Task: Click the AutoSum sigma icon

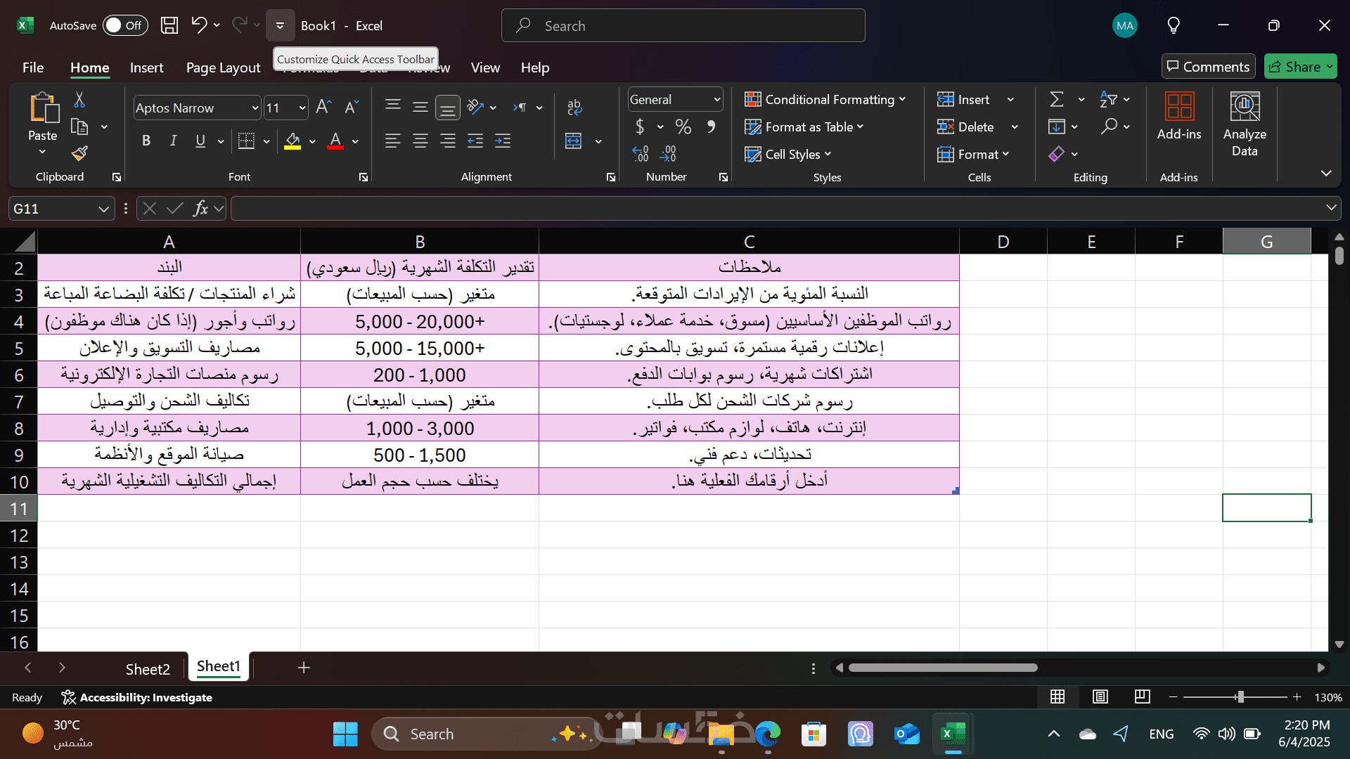Action: [x=1057, y=100]
